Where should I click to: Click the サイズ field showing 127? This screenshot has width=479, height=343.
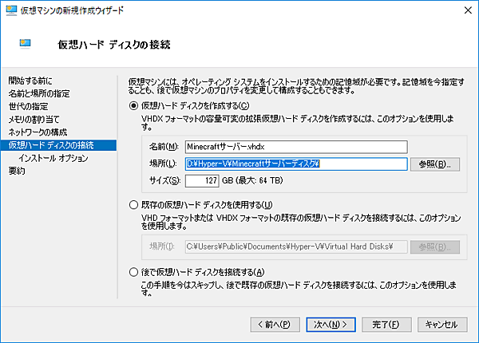(201, 181)
